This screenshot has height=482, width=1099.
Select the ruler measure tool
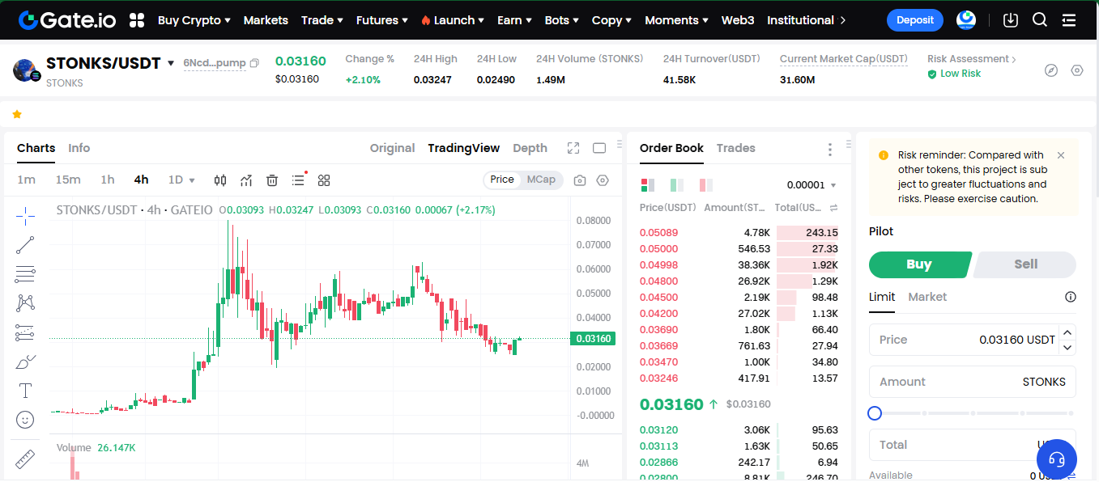pos(25,459)
